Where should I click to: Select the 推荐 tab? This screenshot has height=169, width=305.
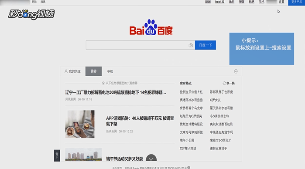[93, 71]
